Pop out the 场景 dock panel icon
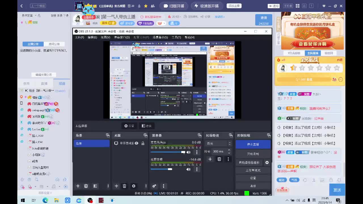The height and width of the screenshot is (204, 363). click(x=108, y=135)
